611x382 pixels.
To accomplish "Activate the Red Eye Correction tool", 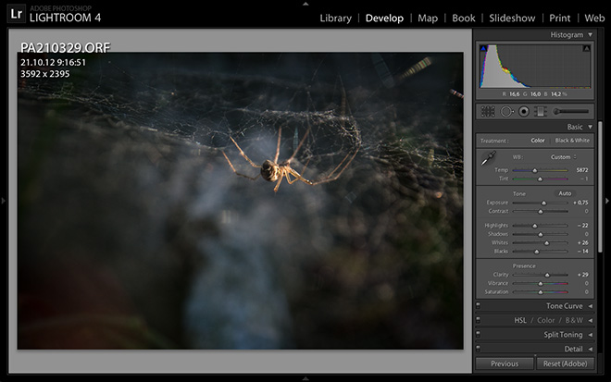I will pos(523,111).
